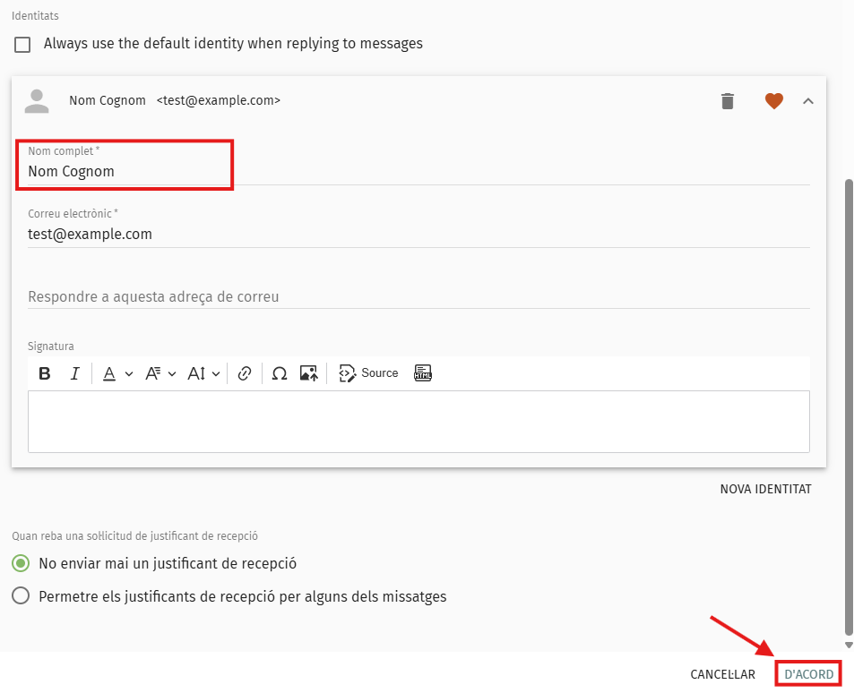The image size is (854, 693).
Task: Click the heart icon for default identity
Action: tap(774, 101)
